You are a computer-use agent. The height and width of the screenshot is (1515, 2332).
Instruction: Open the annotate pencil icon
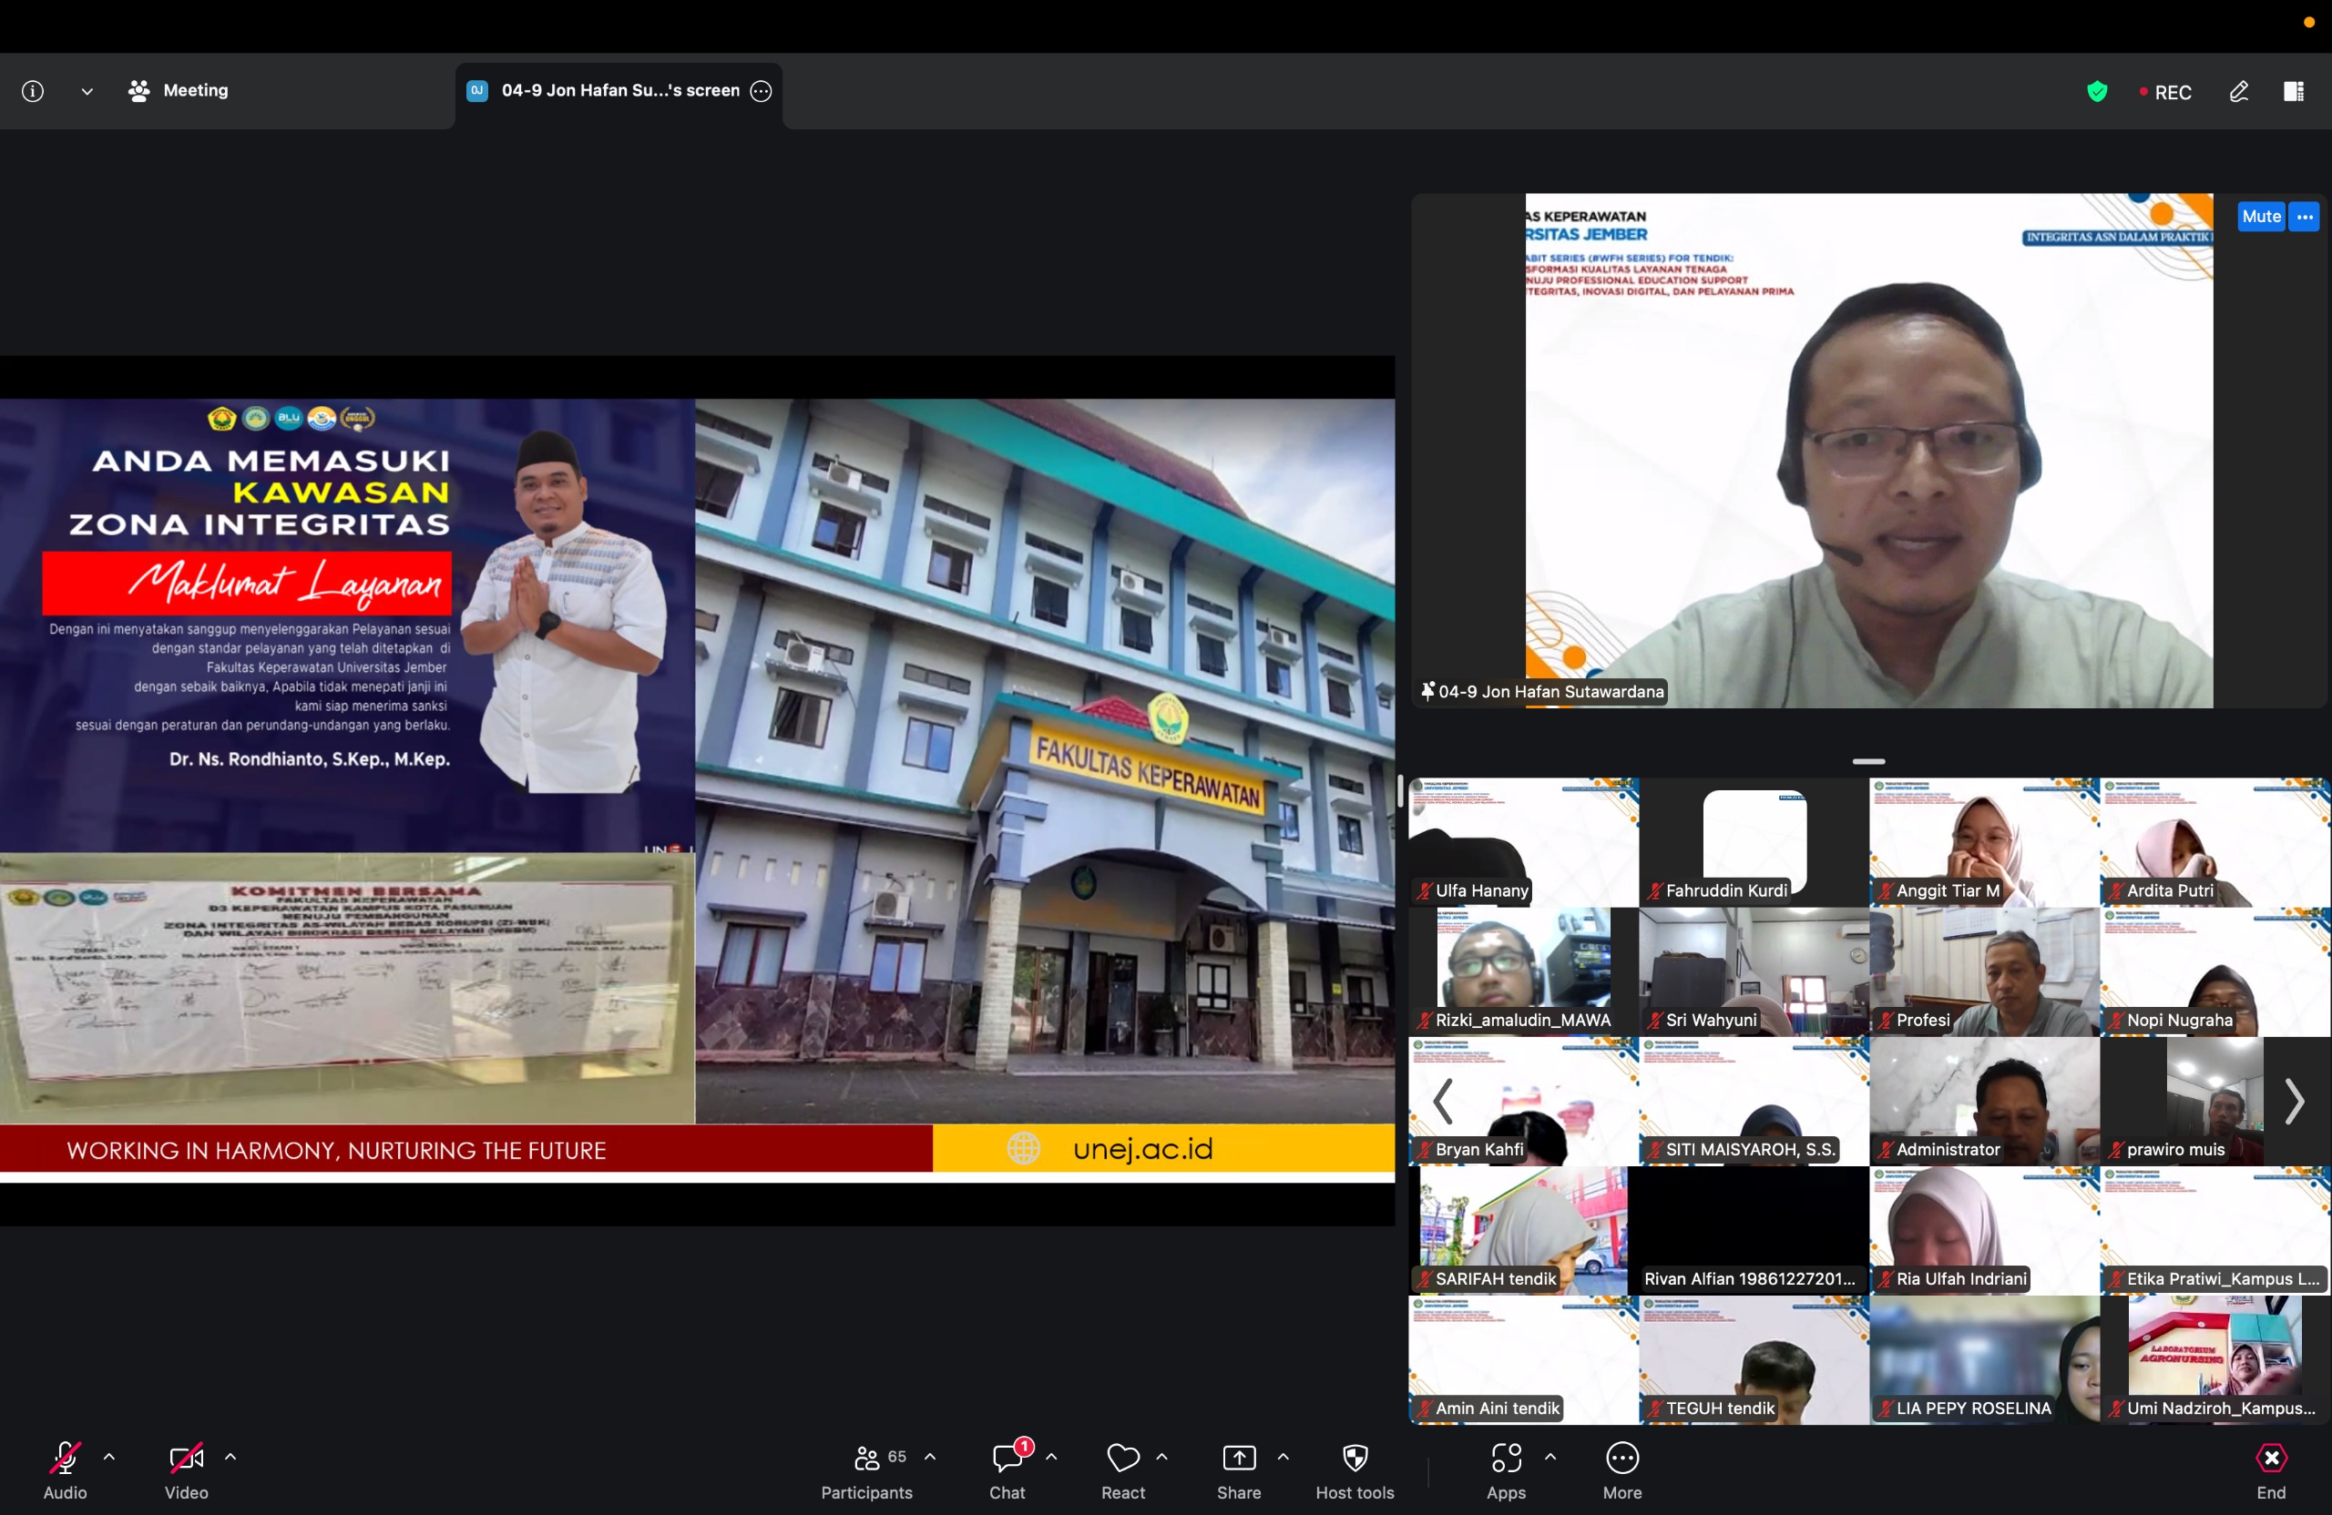click(x=2239, y=91)
